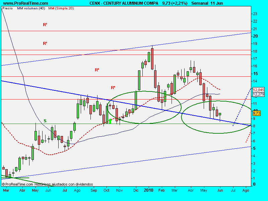Click the 11 Jun date in header

tap(217, 3)
